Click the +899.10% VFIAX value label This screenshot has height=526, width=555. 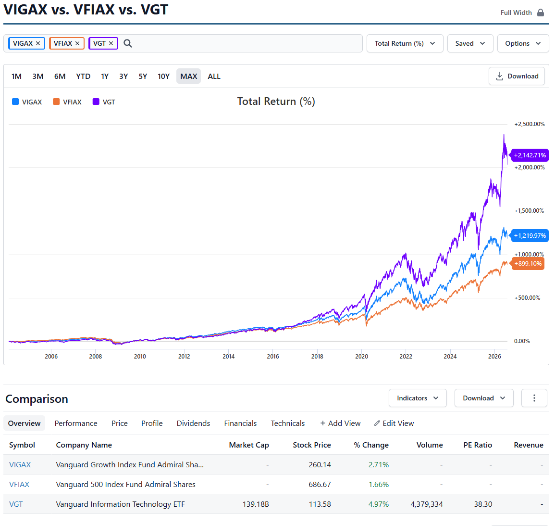point(528,264)
